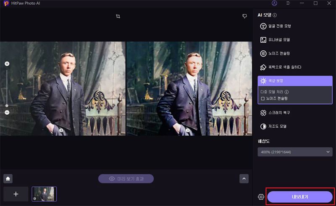The image size is (336, 206).
Task: Click the vertical zoom slider handle
Action: [x=7, y=106]
